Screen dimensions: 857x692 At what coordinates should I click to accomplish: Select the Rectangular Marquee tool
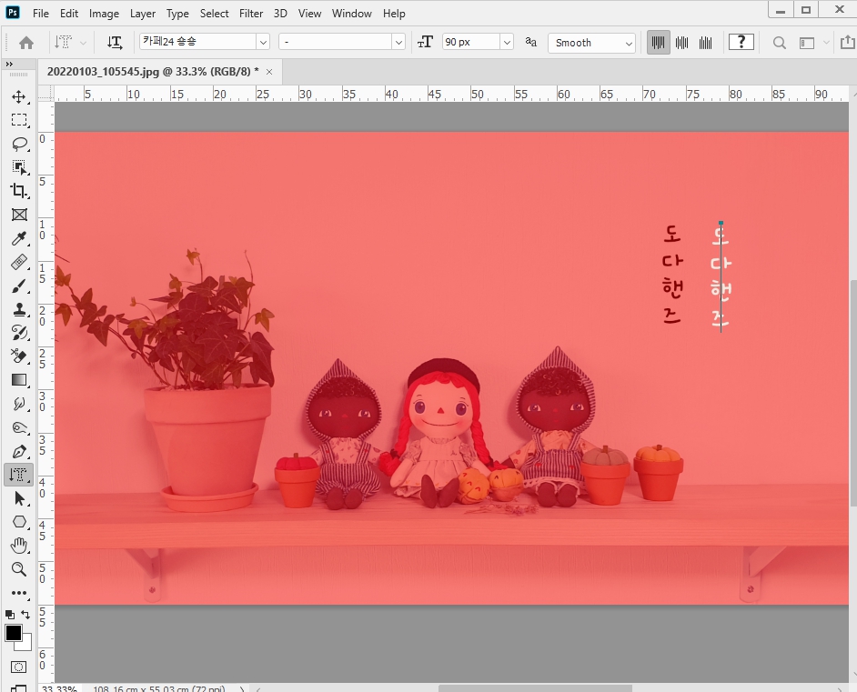[19, 120]
